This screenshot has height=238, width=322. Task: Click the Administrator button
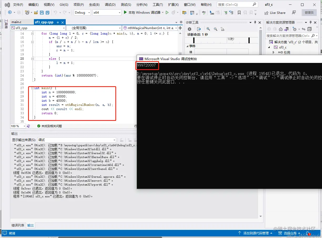pos(309,13)
